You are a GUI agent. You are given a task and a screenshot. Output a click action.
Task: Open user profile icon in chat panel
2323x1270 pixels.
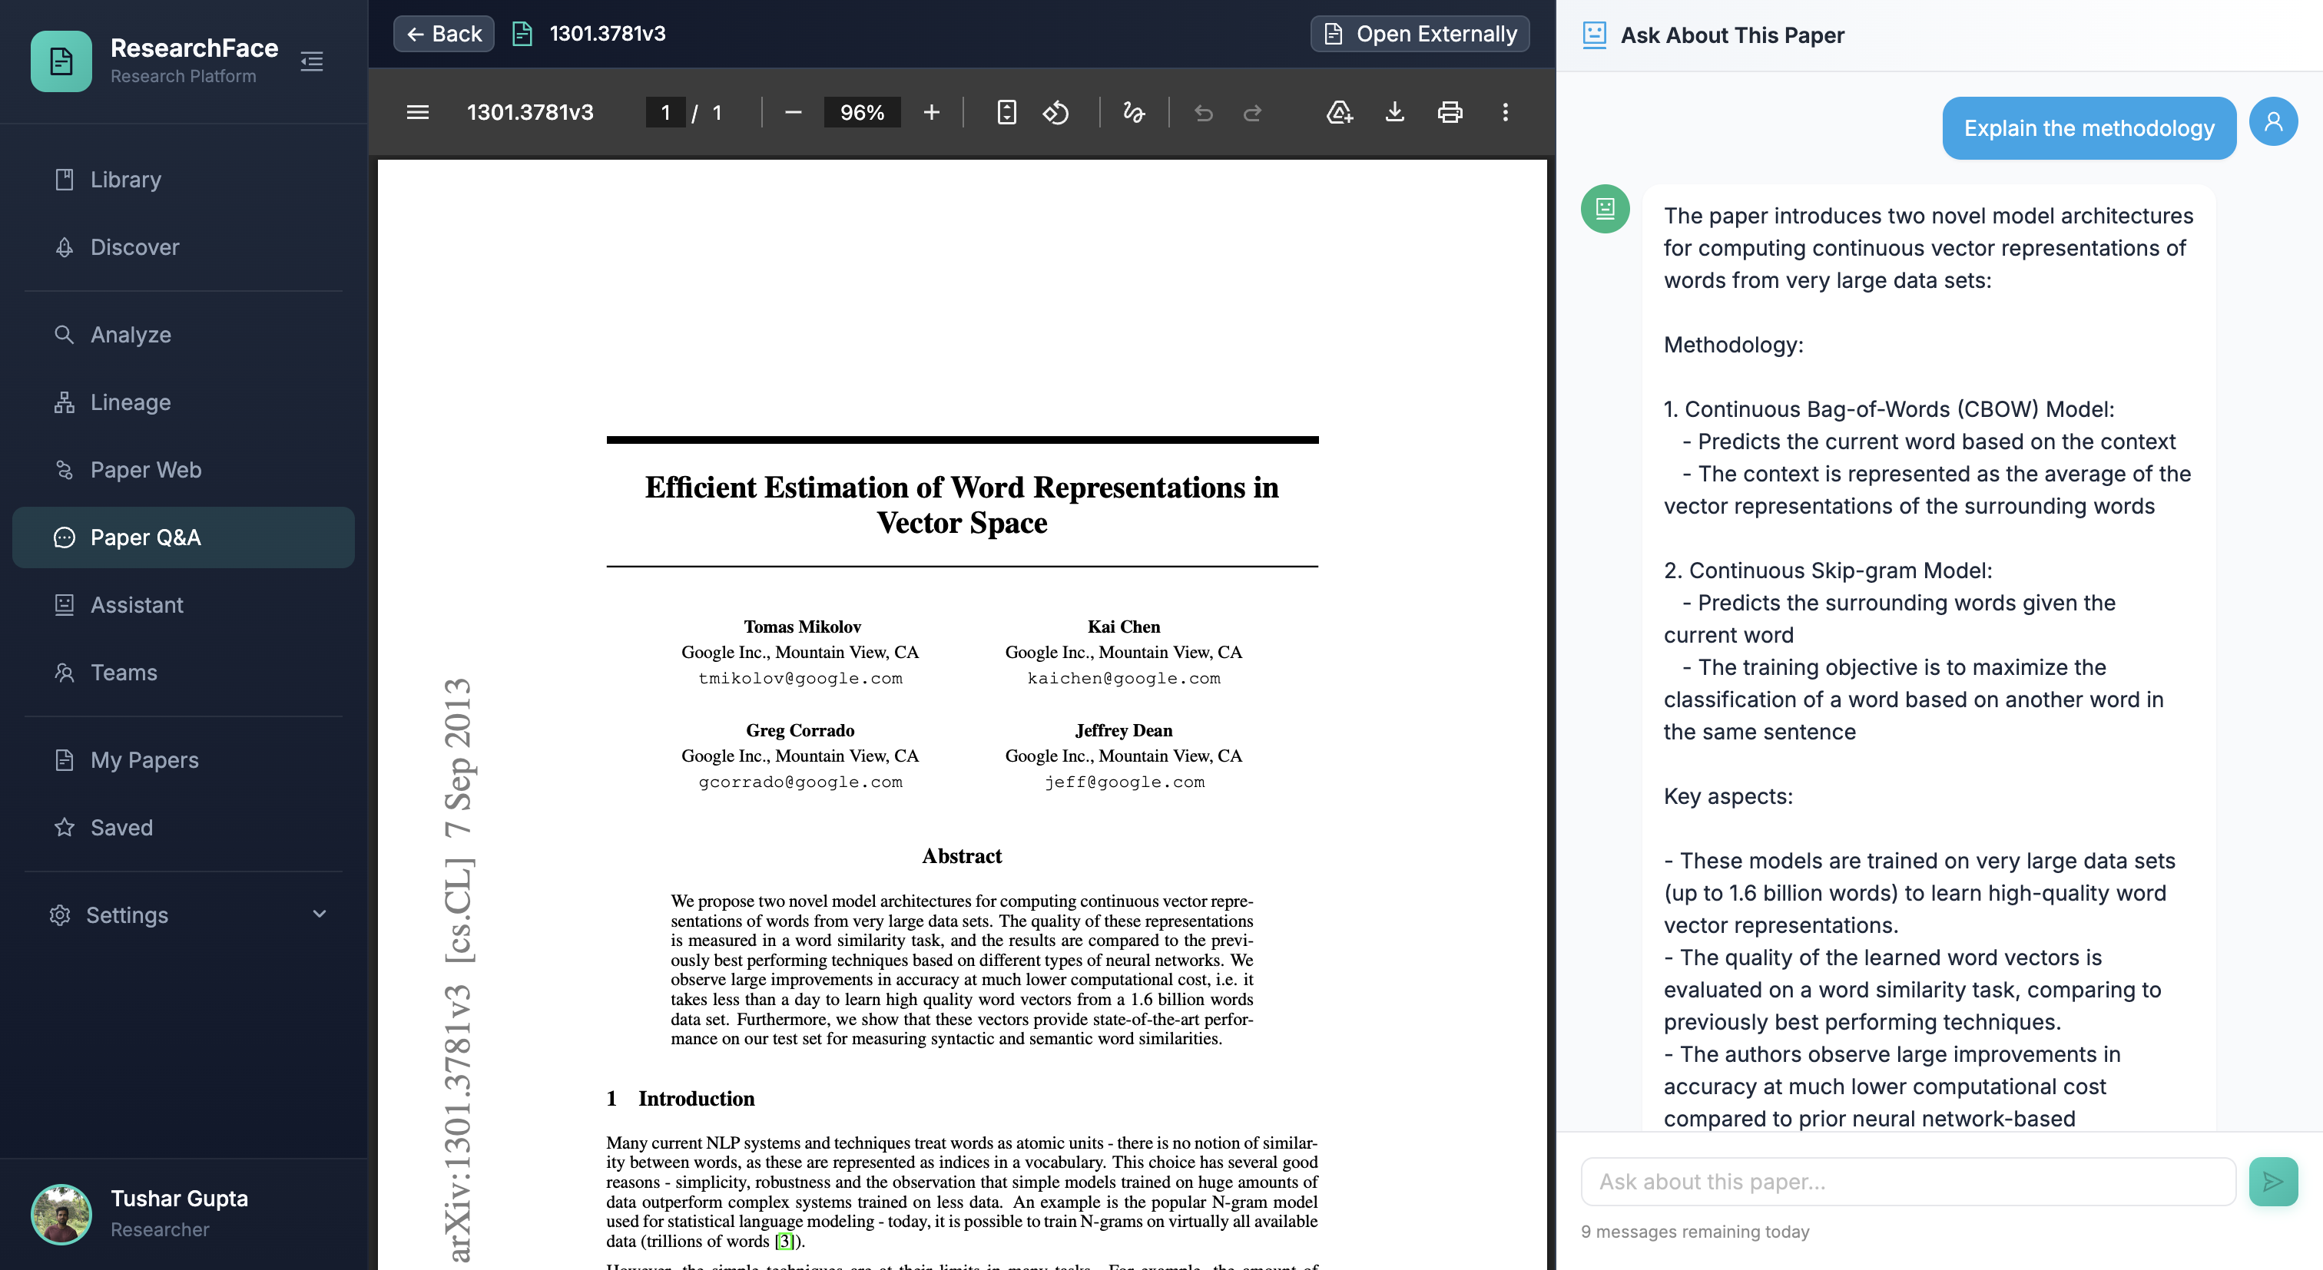point(2273,121)
